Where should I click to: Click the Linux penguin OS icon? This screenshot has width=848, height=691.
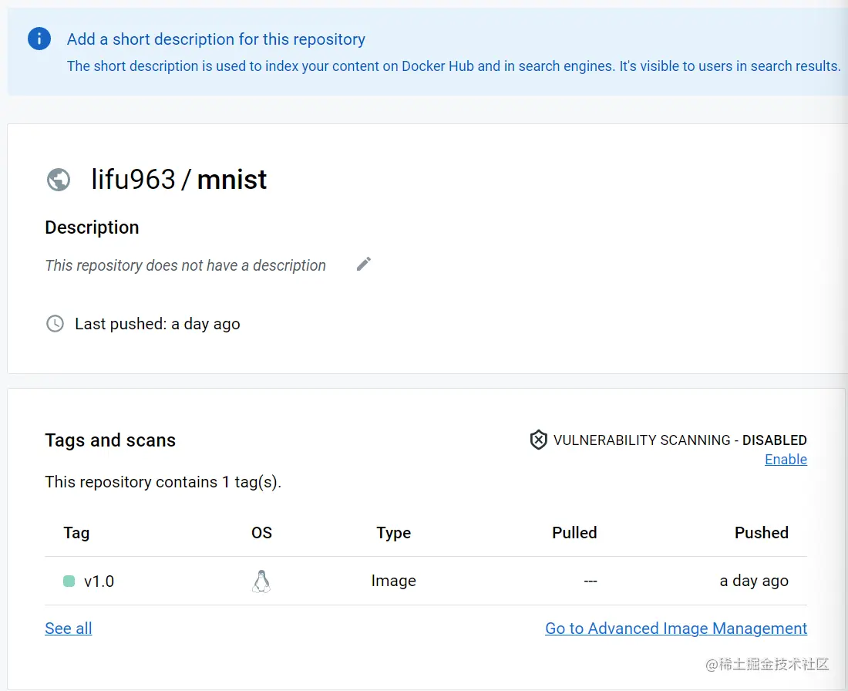tap(261, 581)
